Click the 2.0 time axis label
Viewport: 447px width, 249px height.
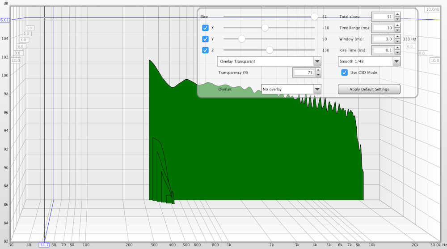26,34
